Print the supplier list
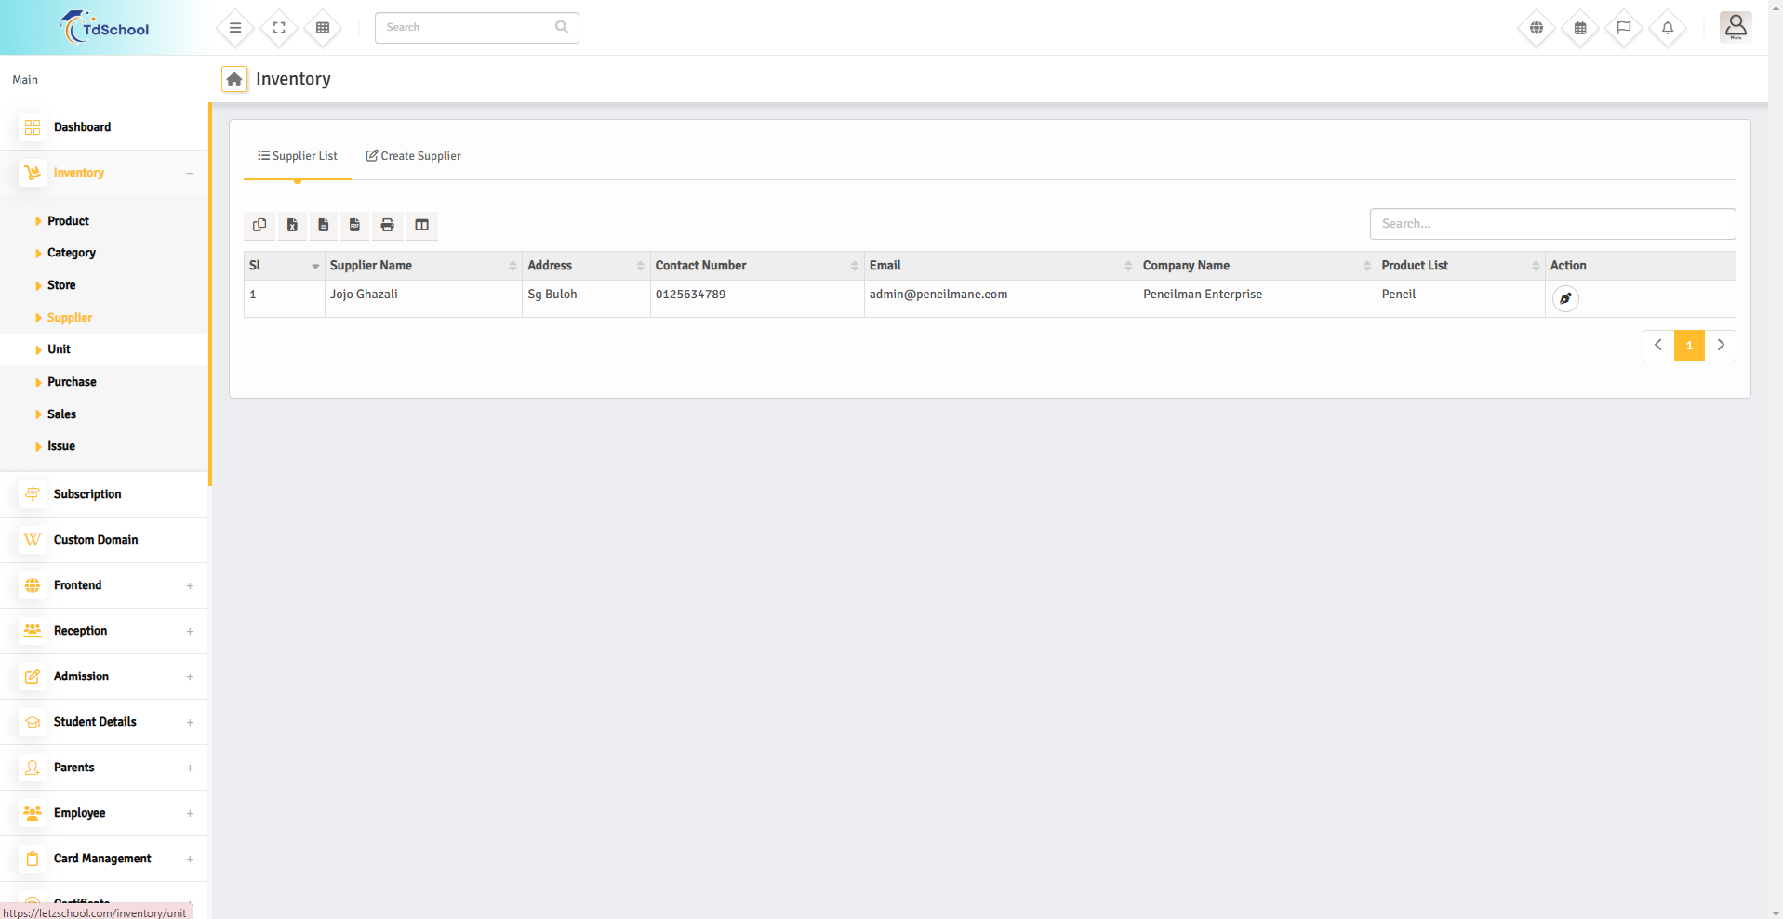The height and width of the screenshot is (919, 1783). (x=387, y=225)
